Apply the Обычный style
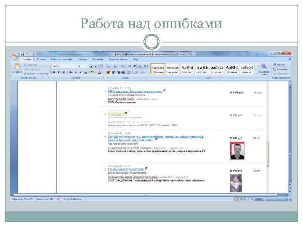Screen dimensions: 303x227 (x=158, y=69)
